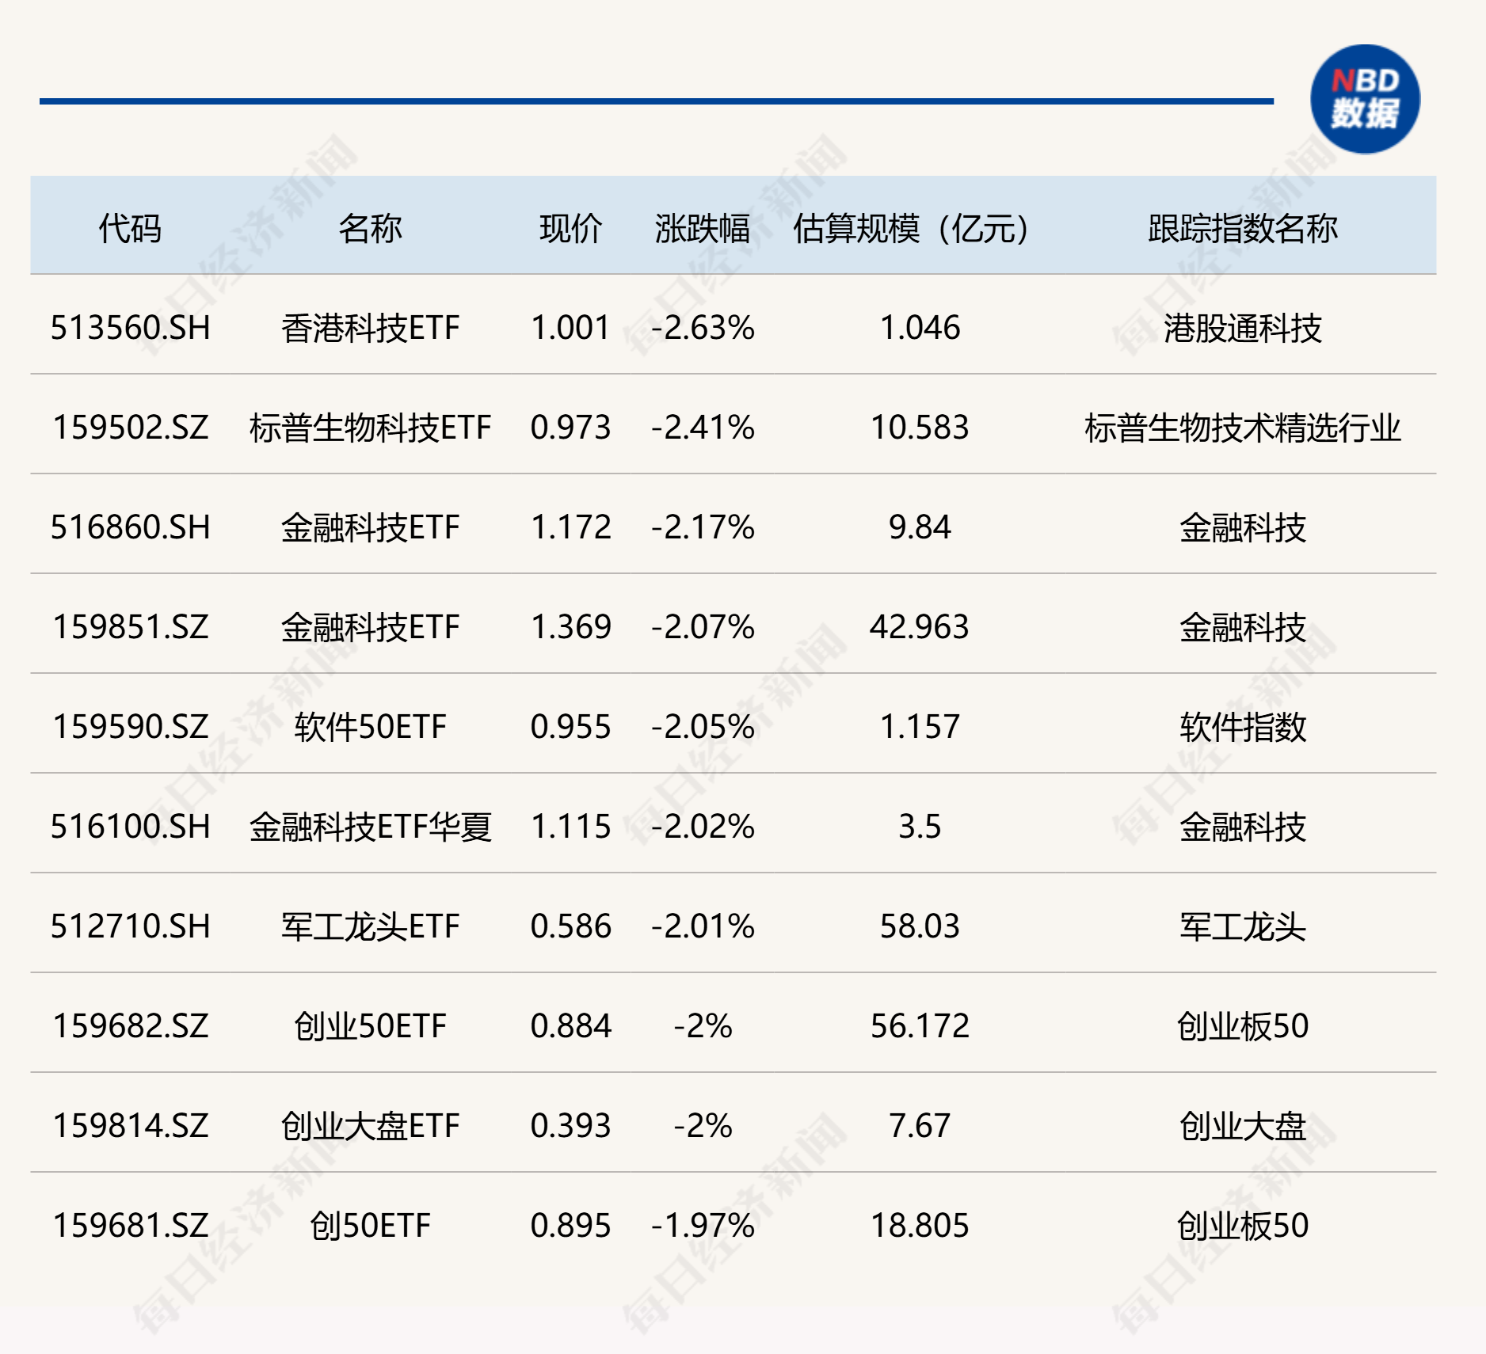Select the scale value 42.963
1486x1354 pixels.
(x=920, y=627)
